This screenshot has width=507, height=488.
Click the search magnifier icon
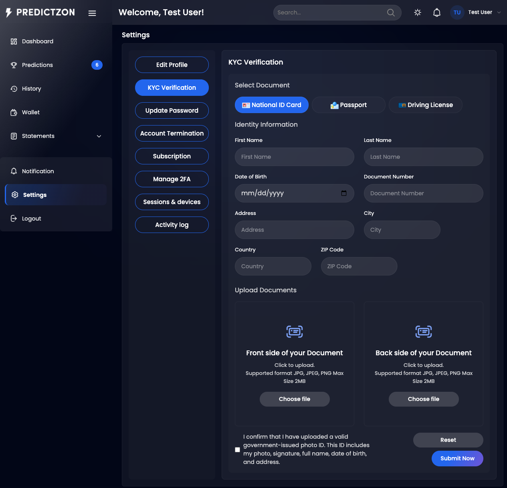click(391, 12)
